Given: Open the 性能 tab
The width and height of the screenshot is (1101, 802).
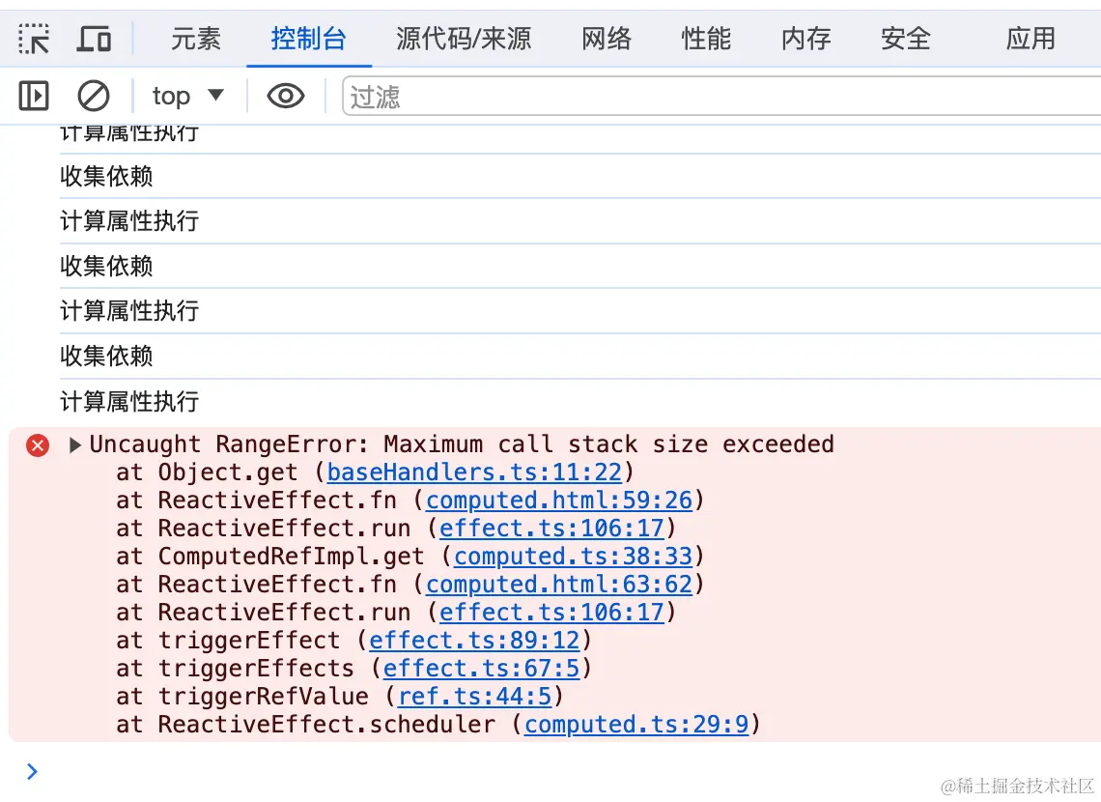Looking at the screenshot, I should click(706, 39).
